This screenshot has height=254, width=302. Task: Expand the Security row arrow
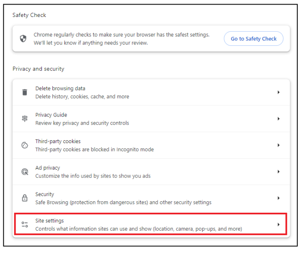[x=279, y=198]
